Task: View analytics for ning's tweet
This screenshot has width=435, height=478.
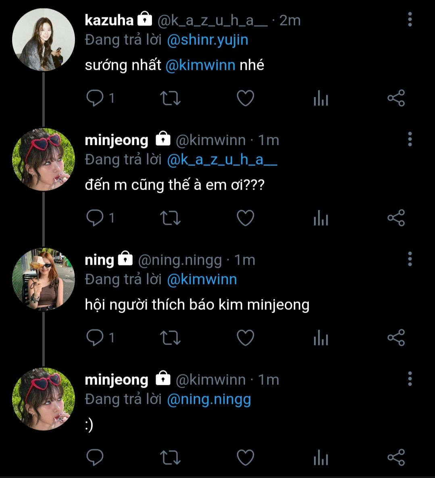Action: pos(321,338)
